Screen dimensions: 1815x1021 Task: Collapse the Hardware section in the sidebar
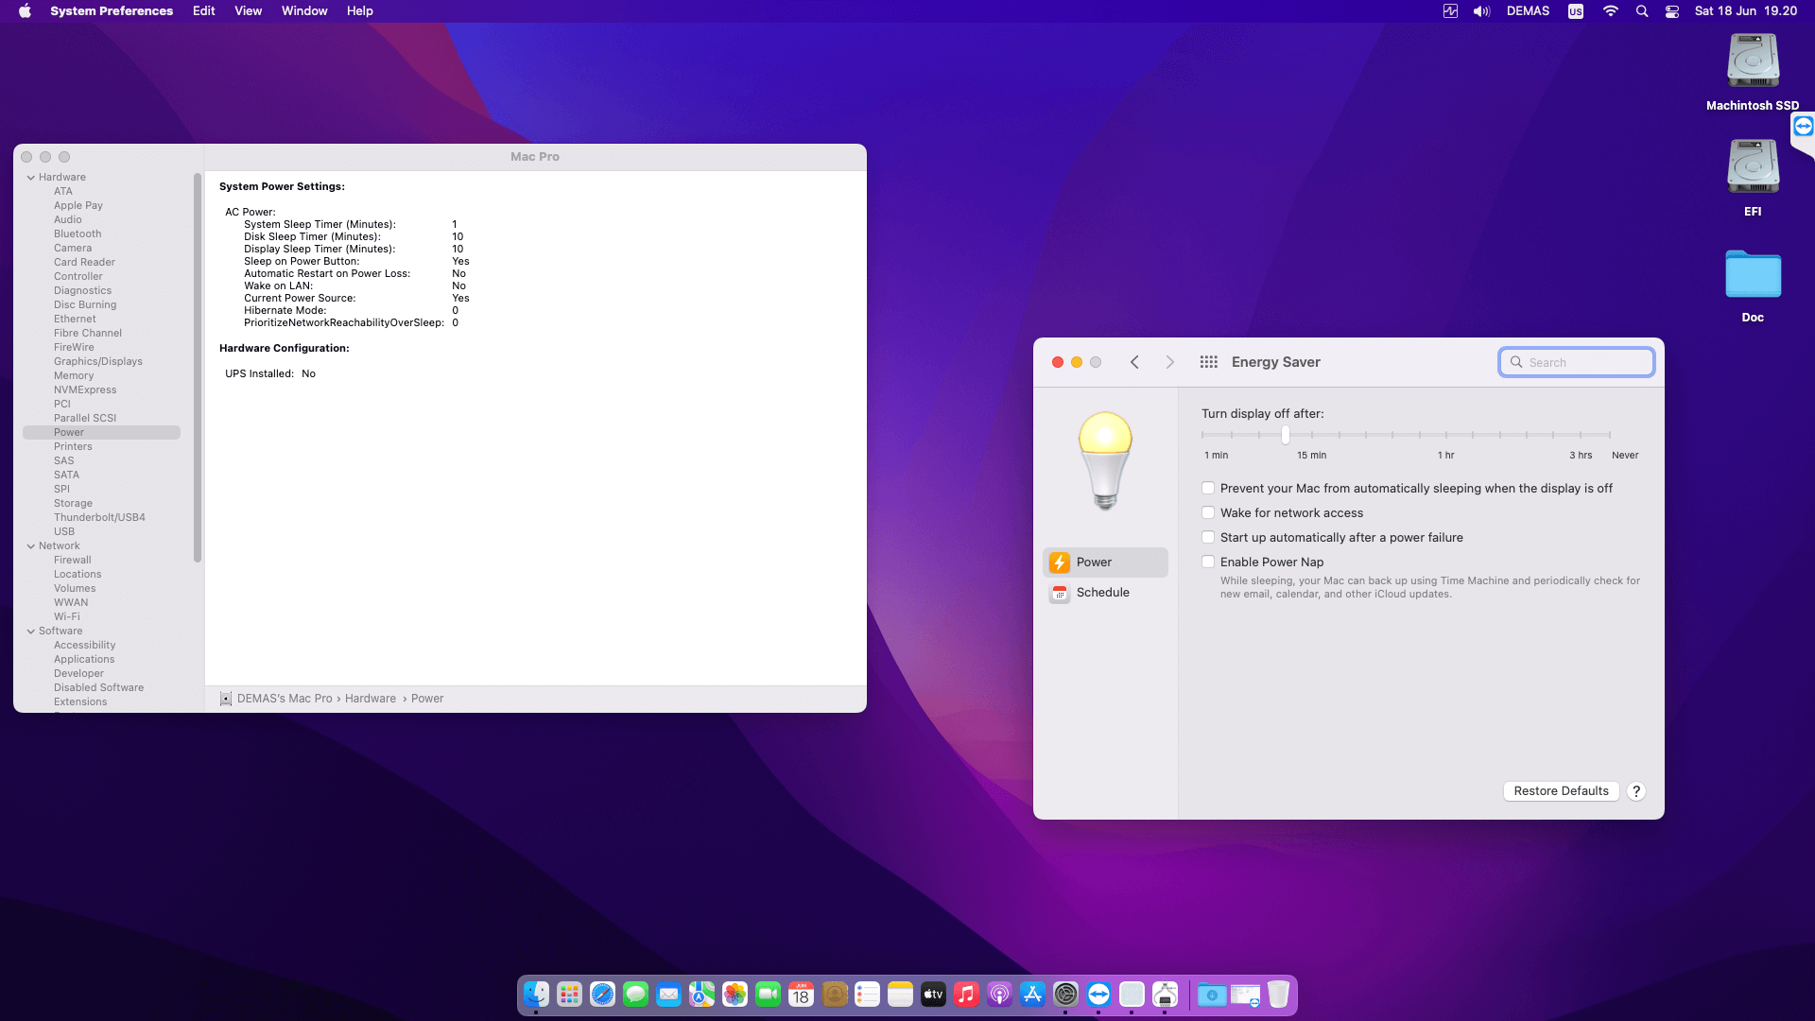(31, 178)
